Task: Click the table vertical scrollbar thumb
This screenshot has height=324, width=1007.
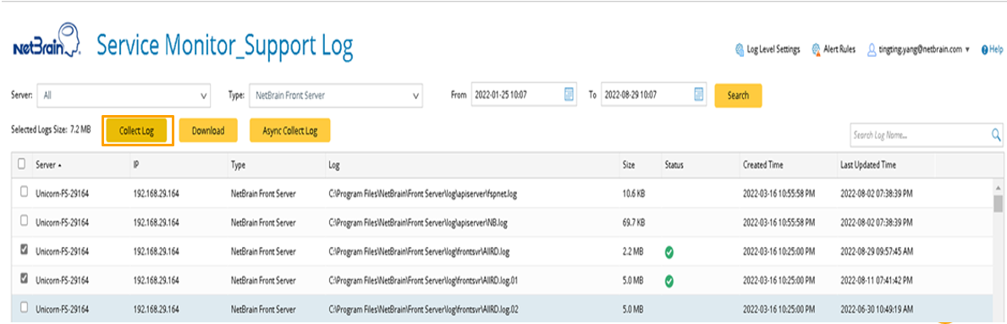Action: tap(998, 204)
